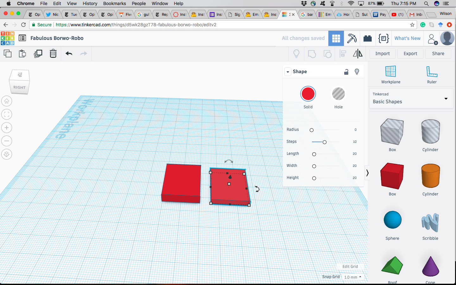This screenshot has height=285, width=456.
Task: Select the Workplane tool
Action: [391, 75]
